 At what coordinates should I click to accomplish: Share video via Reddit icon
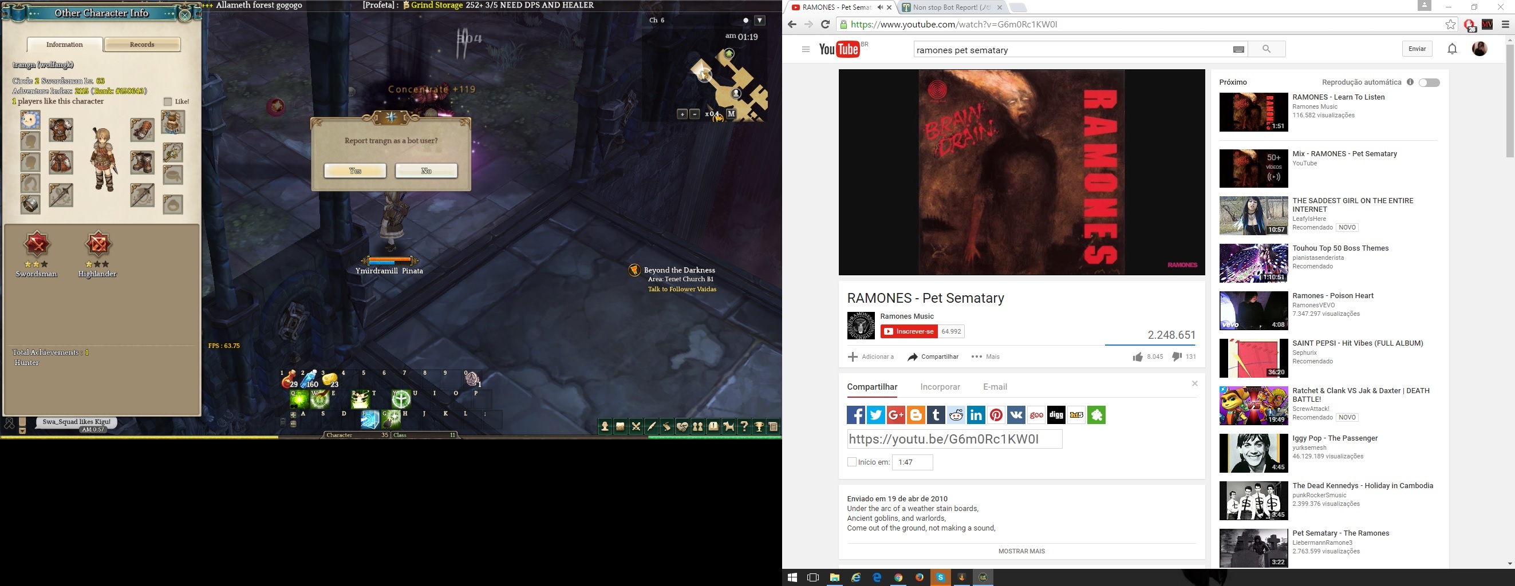(956, 415)
